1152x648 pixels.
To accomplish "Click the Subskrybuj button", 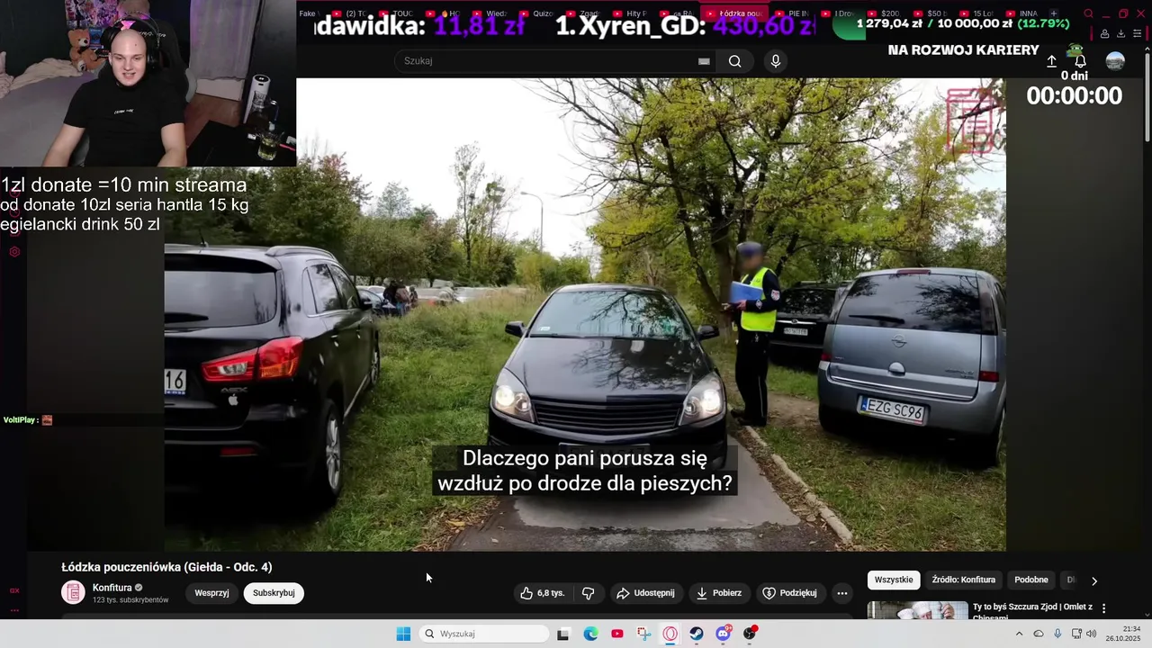I will [274, 593].
